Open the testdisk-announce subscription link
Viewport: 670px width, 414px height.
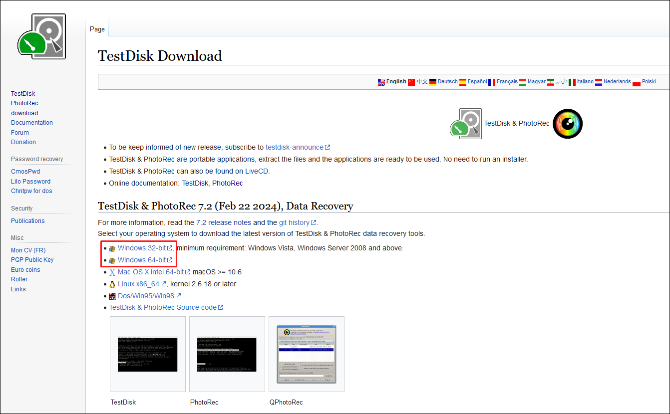298,148
